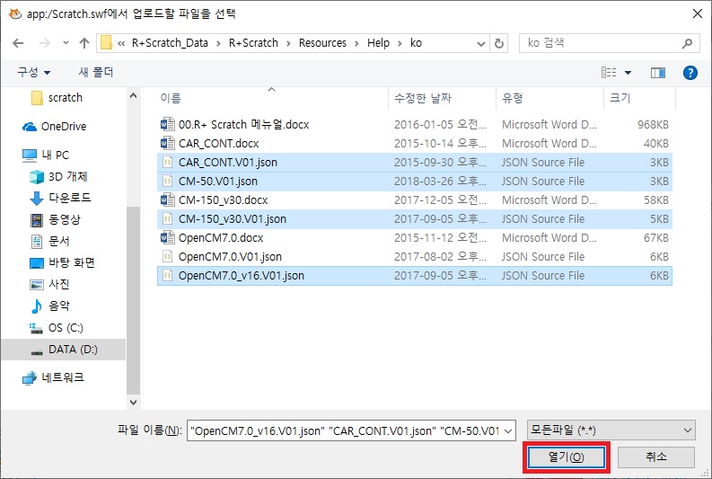Select OneDrive cloud icon in sidebar
Screen dimensions: 712x479
pos(30,127)
